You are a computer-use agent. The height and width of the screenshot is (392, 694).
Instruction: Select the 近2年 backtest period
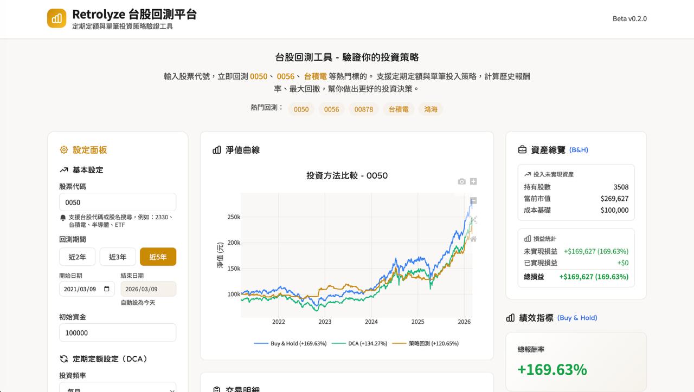click(77, 257)
